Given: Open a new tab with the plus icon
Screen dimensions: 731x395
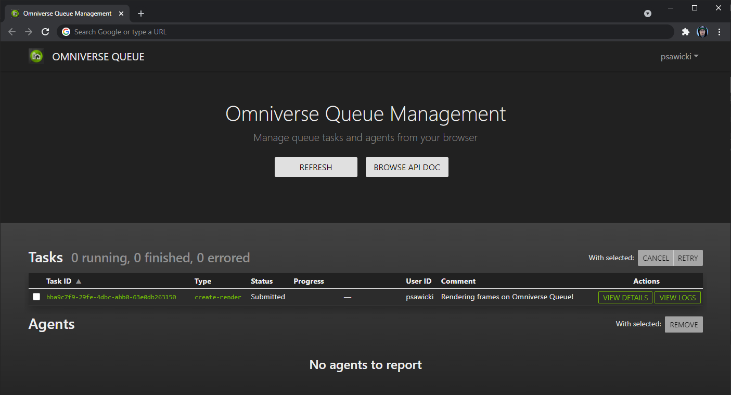Looking at the screenshot, I should pos(141,14).
